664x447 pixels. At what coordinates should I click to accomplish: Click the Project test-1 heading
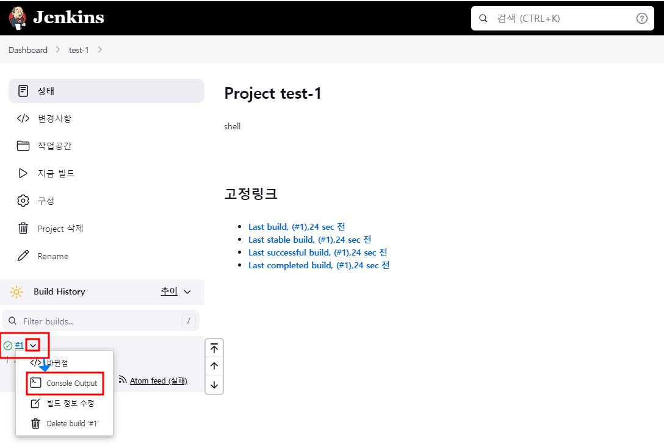point(273,93)
